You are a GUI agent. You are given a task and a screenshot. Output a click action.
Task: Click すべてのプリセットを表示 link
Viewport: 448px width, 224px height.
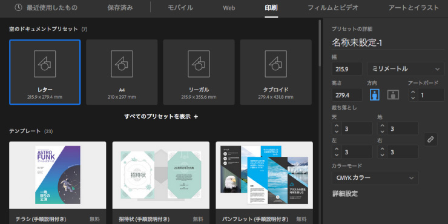pos(157,117)
